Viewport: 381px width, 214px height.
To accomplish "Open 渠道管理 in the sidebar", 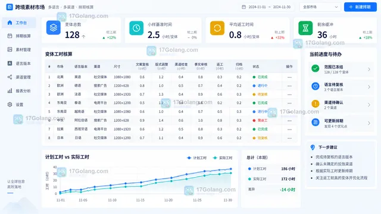I will pos(19,77).
